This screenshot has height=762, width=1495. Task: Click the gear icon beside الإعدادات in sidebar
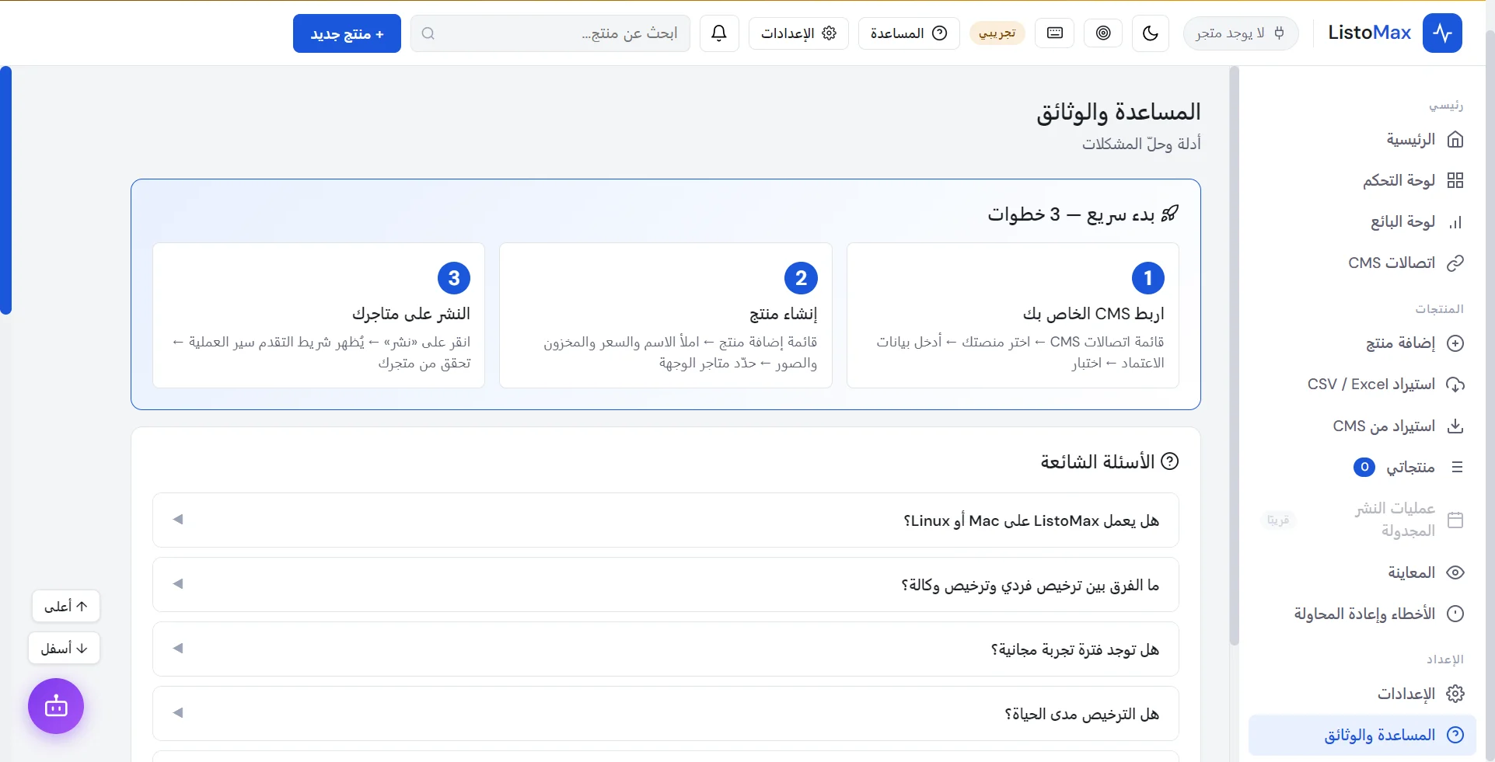tap(1455, 694)
